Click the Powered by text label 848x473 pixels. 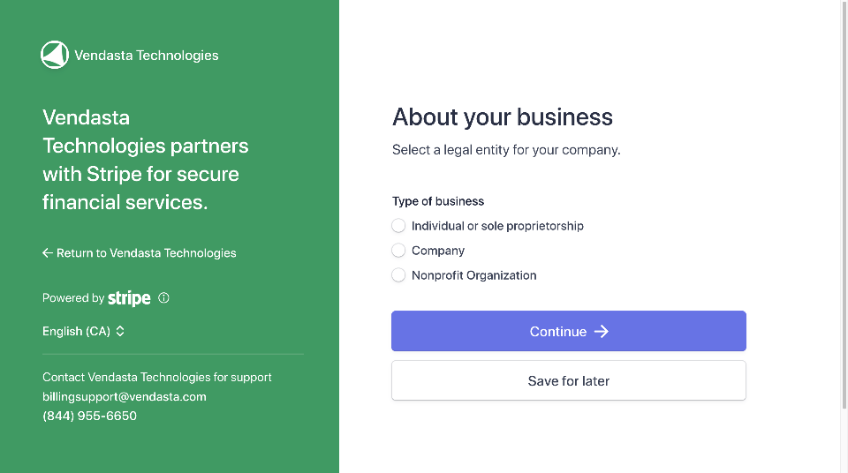(73, 298)
